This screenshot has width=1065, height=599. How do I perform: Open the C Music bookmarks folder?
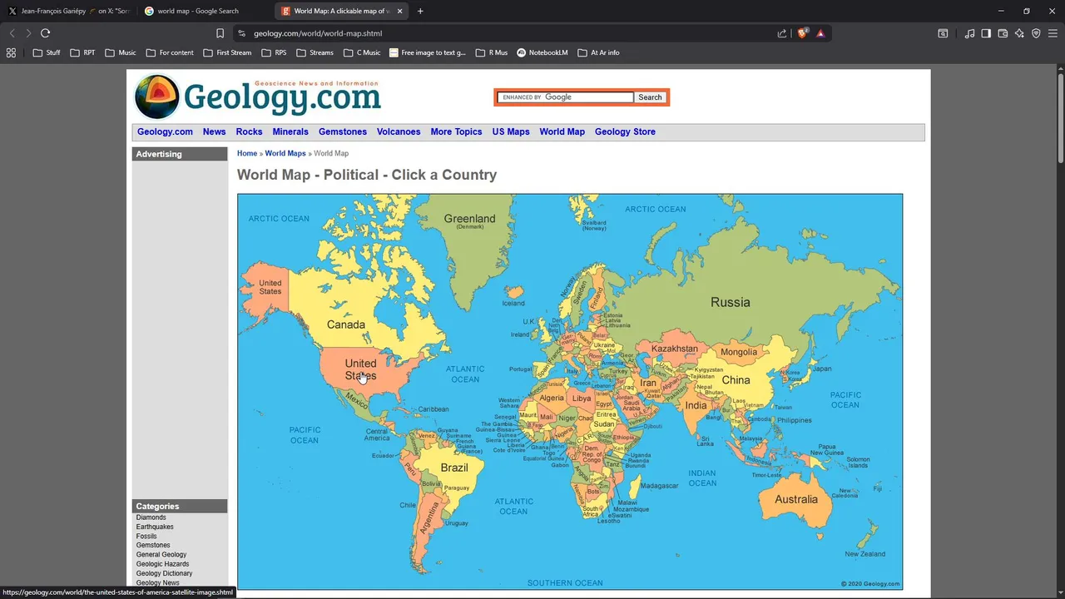[362, 52]
